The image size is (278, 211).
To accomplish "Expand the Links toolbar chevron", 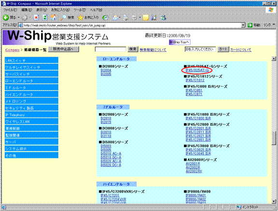I will [273, 25].
